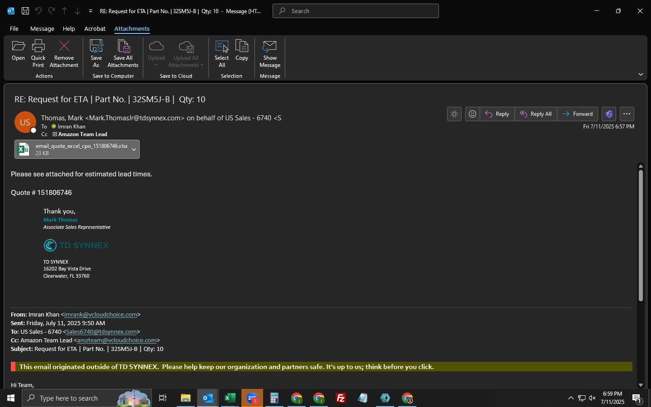The height and width of the screenshot is (407, 651).
Task: Click Remove Attachment in the ribbon
Action: click(x=64, y=54)
